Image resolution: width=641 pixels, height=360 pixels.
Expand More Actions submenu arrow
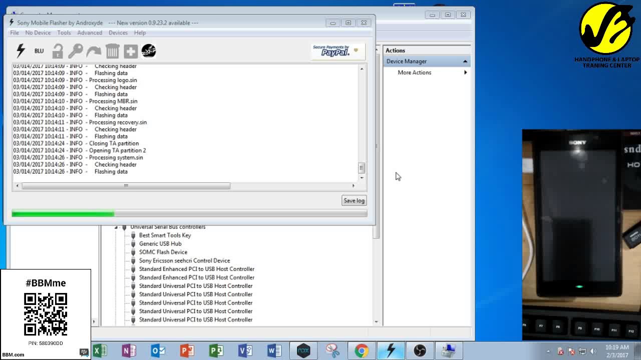click(x=465, y=72)
